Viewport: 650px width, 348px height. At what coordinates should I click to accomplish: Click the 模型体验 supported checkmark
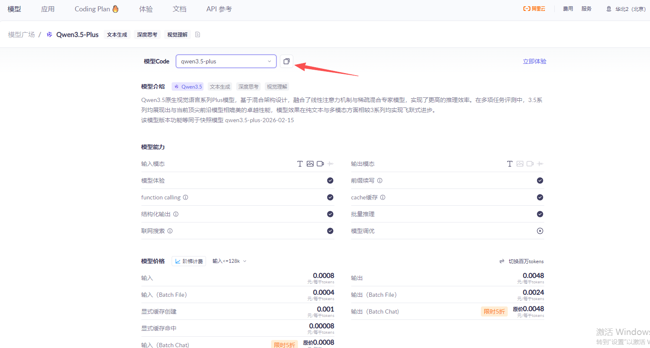330,181
